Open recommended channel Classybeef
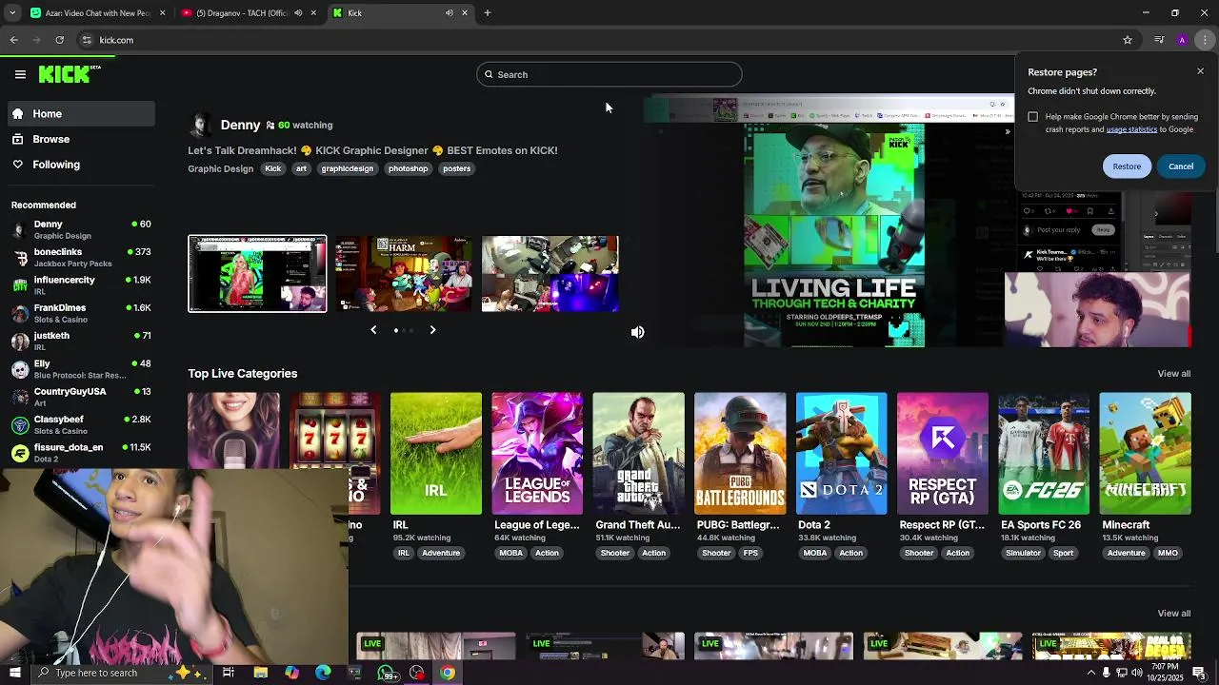The width and height of the screenshot is (1219, 685). pyautogui.click(x=80, y=424)
